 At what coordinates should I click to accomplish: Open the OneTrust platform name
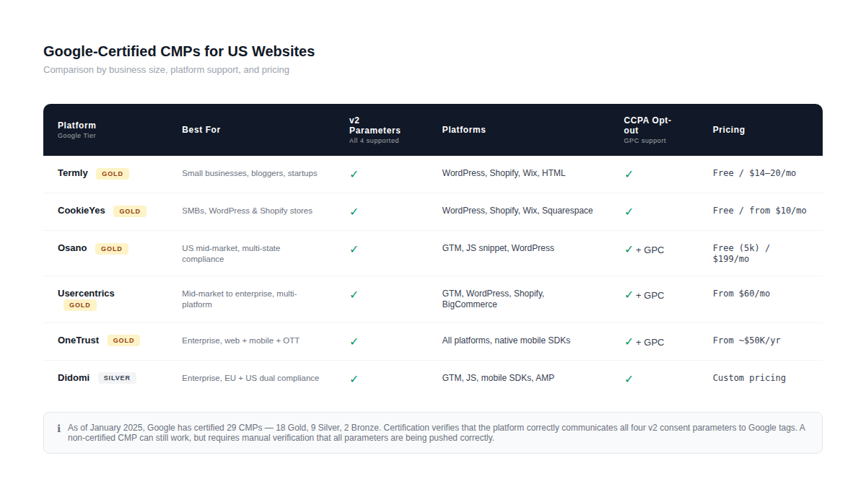78,340
